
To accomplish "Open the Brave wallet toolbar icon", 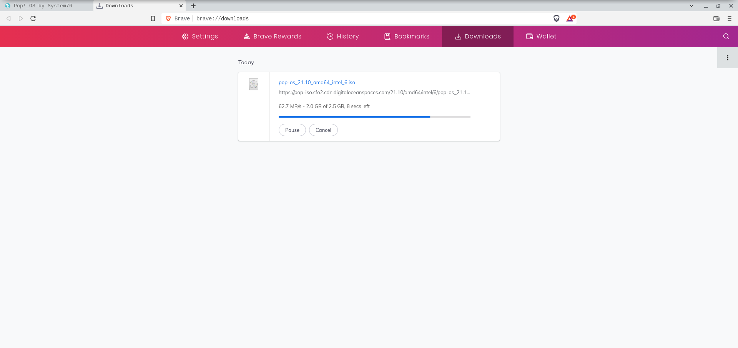I will [x=716, y=18].
